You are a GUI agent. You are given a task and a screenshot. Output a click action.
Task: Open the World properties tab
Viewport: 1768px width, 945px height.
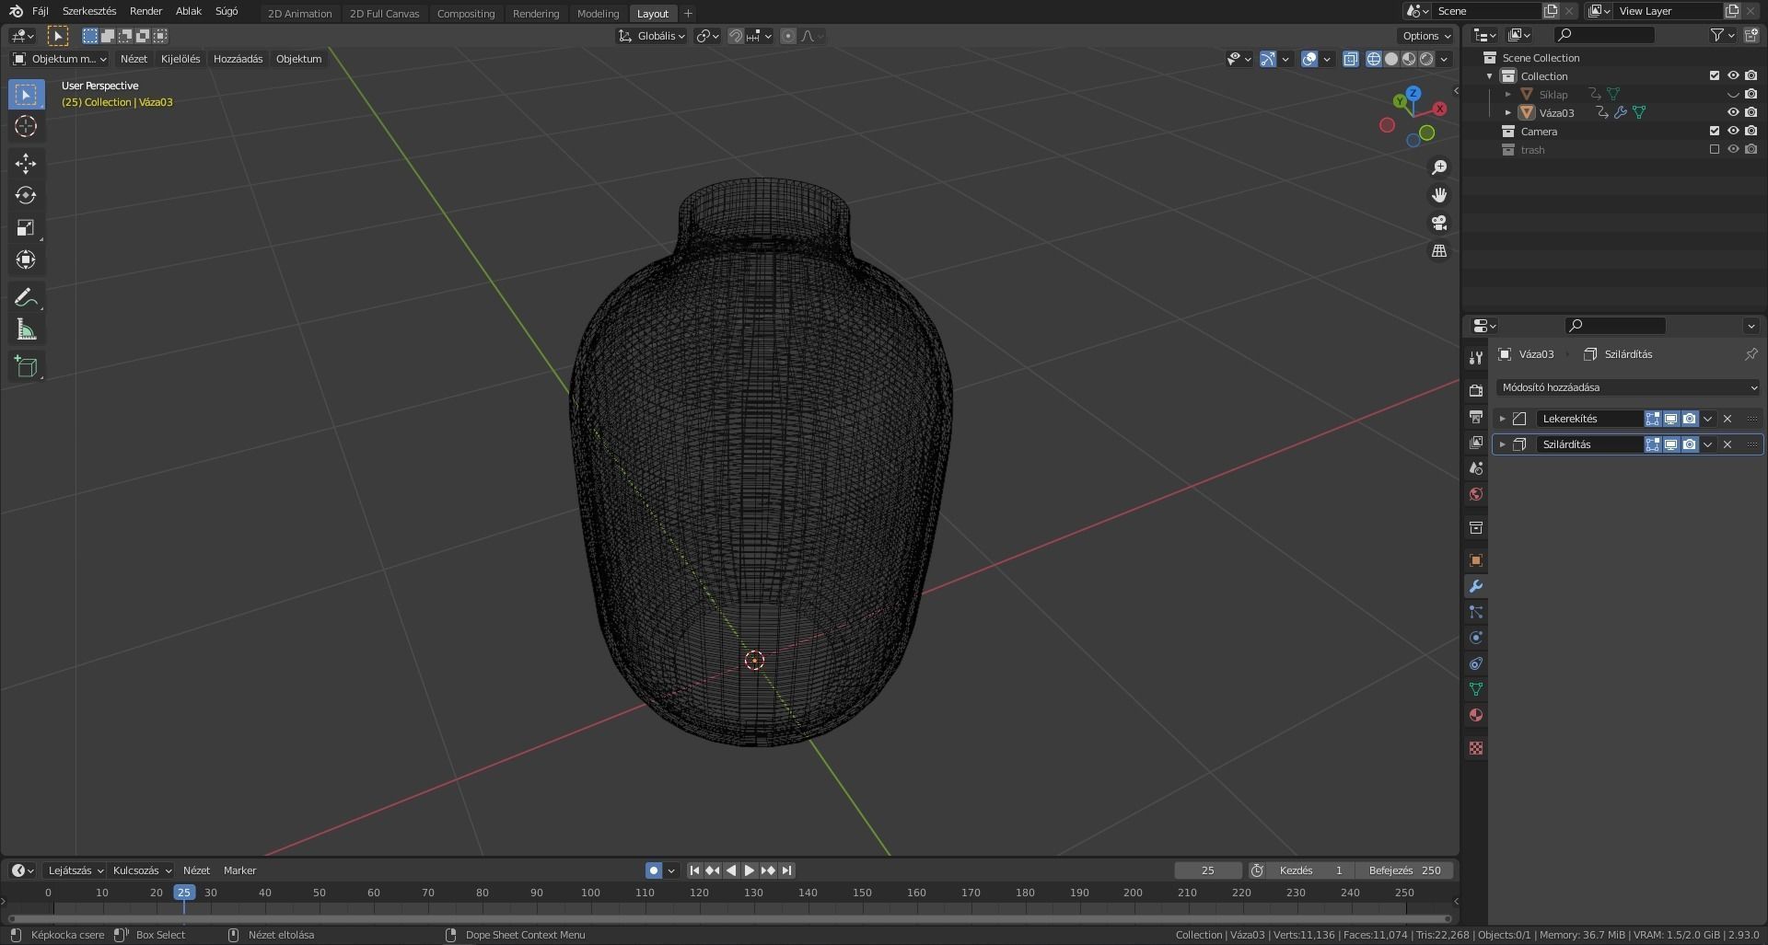(x=1476, y=494)
